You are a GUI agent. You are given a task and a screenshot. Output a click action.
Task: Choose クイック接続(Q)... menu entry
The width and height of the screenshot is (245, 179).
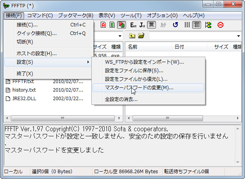tap(48, 33)
